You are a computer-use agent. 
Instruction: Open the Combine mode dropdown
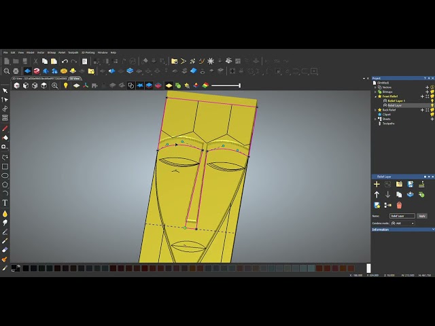402,223
